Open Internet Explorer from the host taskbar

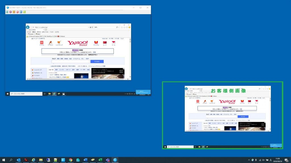click(x=34, y=160)
